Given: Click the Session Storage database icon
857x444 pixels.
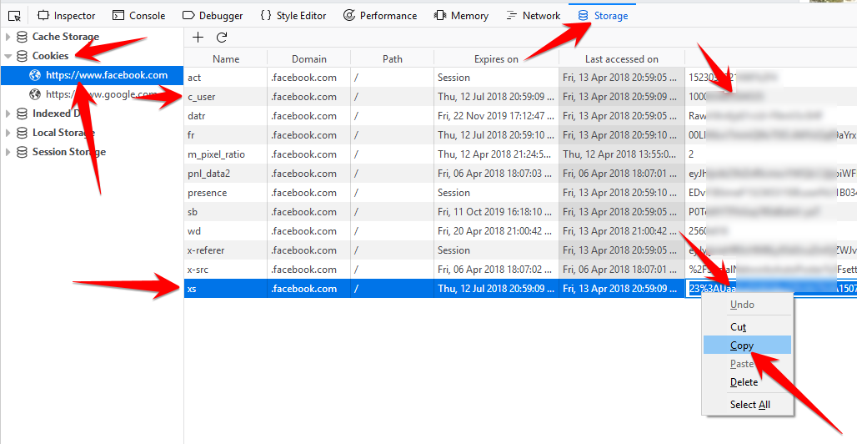Looking at the screenshot, I should (22, 152).
